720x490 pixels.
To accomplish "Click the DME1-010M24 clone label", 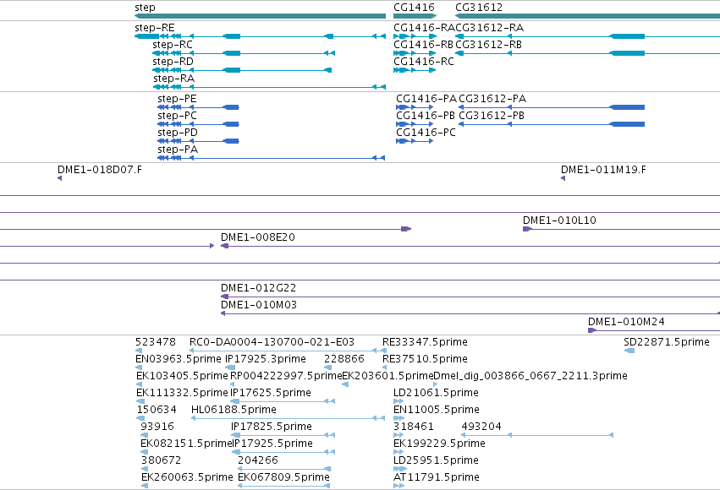I will [626, 322].
